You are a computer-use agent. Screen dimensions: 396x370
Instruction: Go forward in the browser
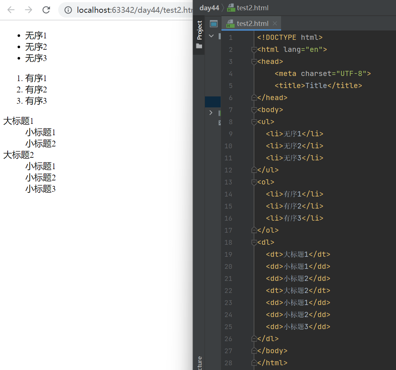pyautogui.click(x=29, y=10)
